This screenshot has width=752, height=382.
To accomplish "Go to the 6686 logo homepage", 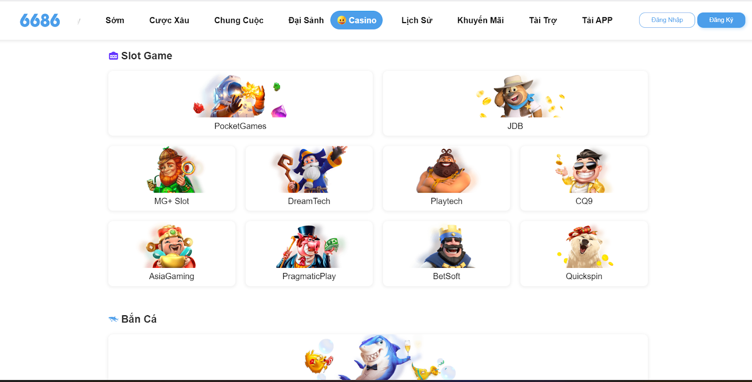I will [40, 20].
